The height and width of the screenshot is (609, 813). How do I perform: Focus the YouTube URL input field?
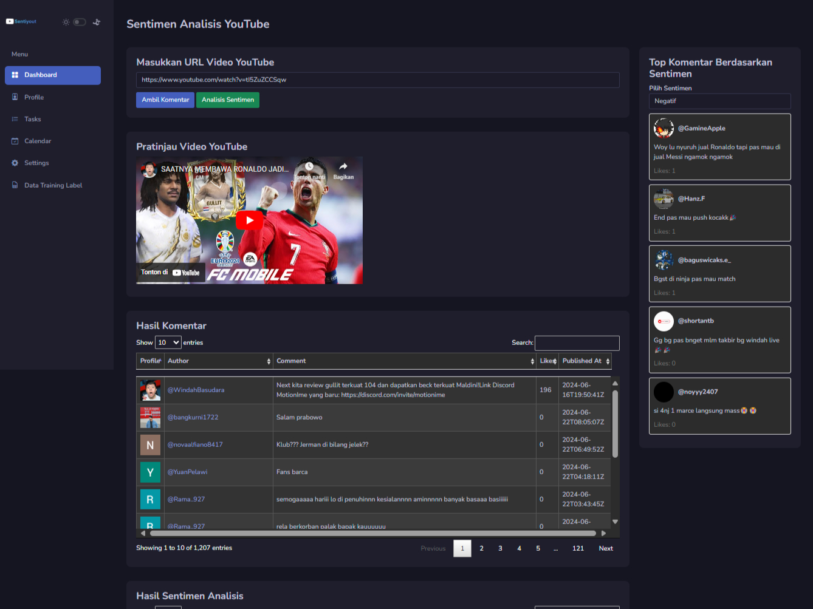pyautogui.click(x=378, y=80)
